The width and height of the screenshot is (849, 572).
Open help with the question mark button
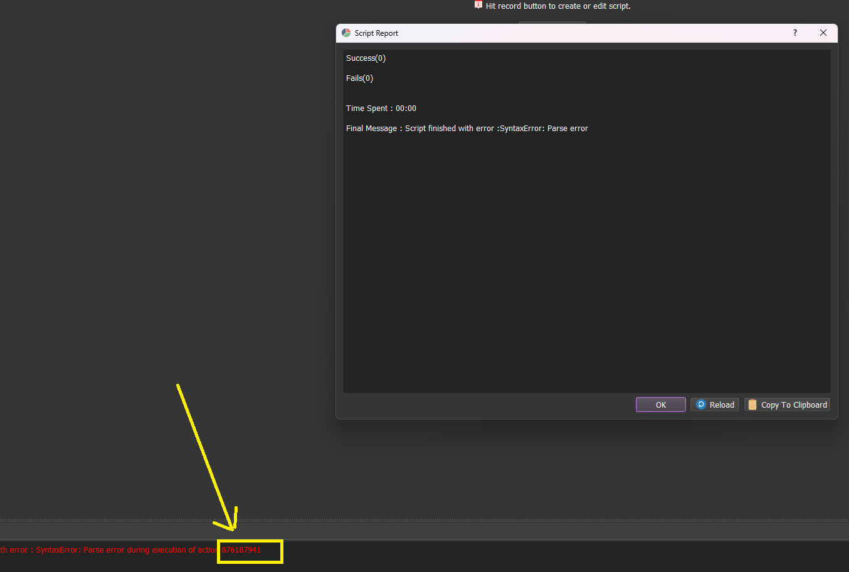tap(795, 33)
